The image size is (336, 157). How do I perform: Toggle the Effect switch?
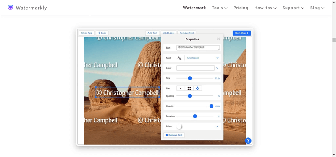(x=179, y=126)
